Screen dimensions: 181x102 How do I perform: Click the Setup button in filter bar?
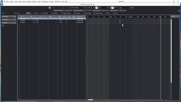click(28, 13)
